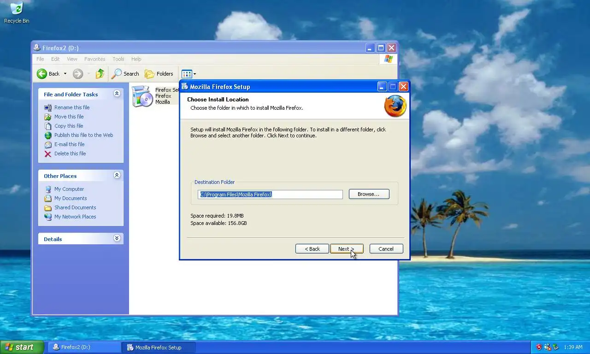Open the Help menu in Explorer

pyautogui.click(x=136, y=59)
